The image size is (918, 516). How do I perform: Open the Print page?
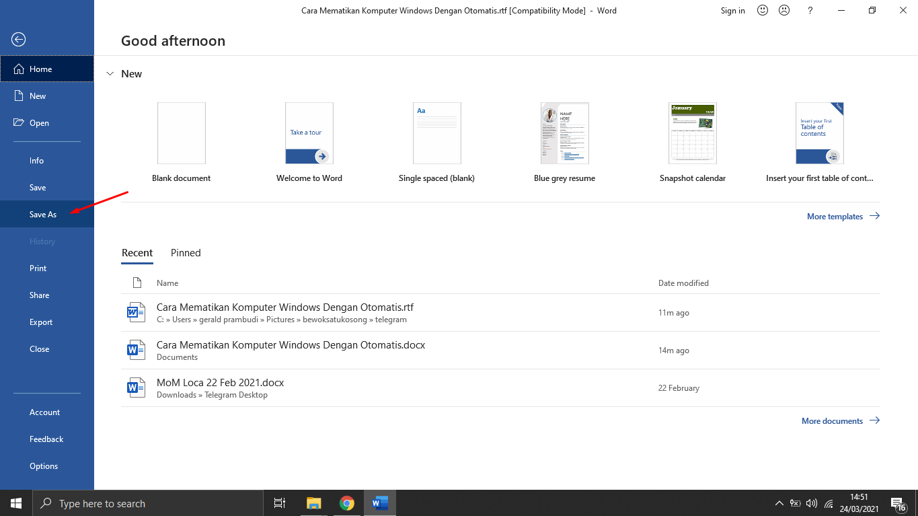[47, 268]
